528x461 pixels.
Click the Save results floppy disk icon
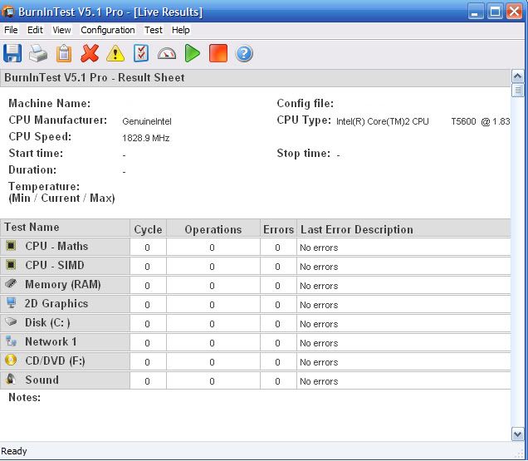click(x=12, y=53)
